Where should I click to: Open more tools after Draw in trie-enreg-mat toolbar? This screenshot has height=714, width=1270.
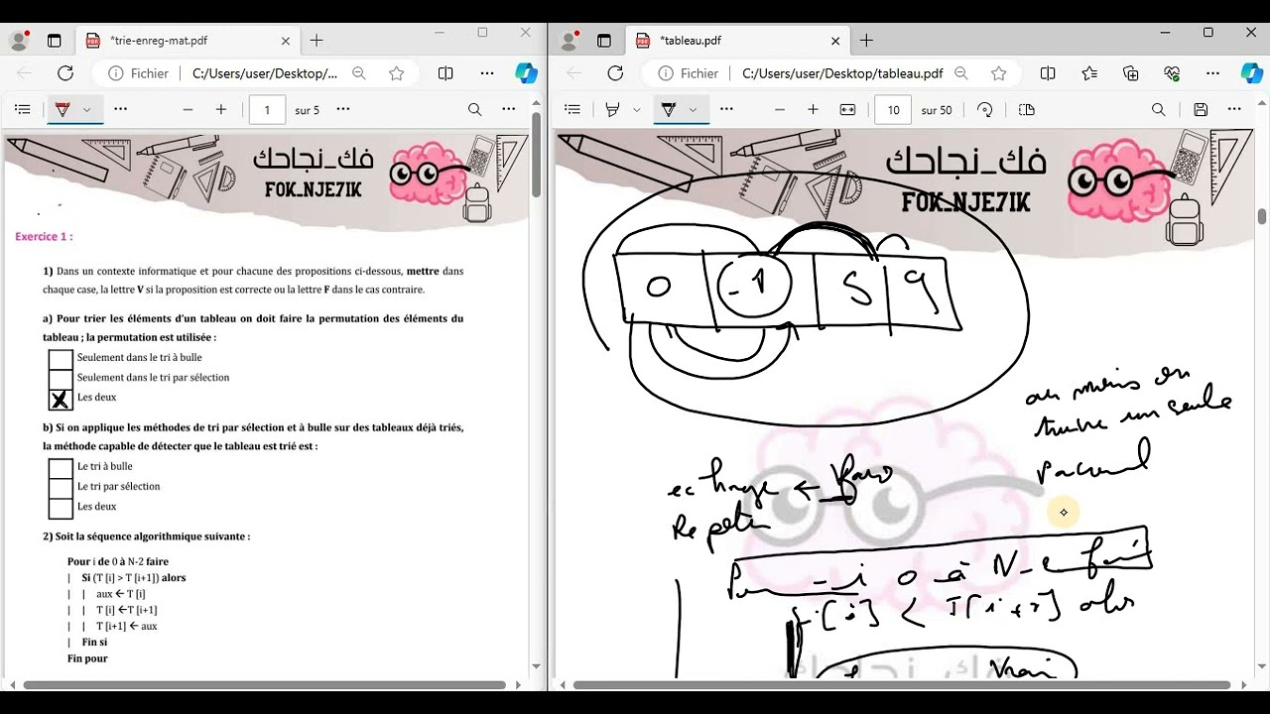(120, 110)
